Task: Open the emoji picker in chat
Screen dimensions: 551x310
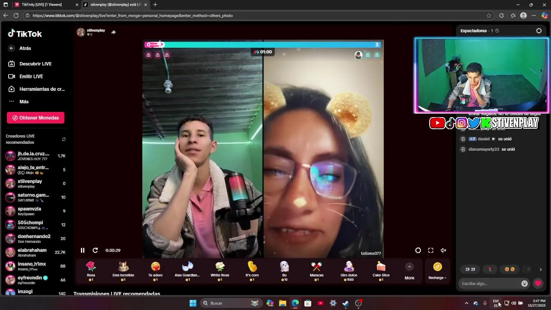Action: pos(524,283)
